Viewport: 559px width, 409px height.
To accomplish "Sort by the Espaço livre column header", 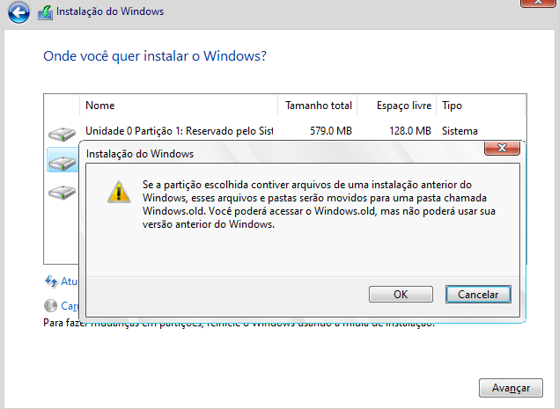I will (x=396, y=106).
